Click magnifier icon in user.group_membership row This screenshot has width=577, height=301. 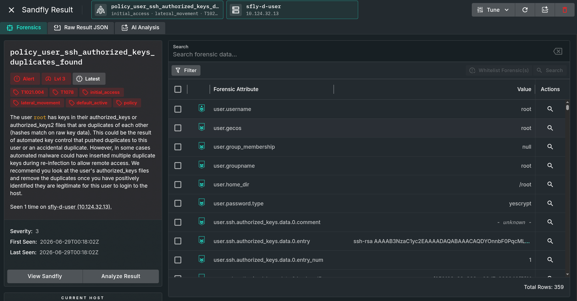[x=550, y=147]
